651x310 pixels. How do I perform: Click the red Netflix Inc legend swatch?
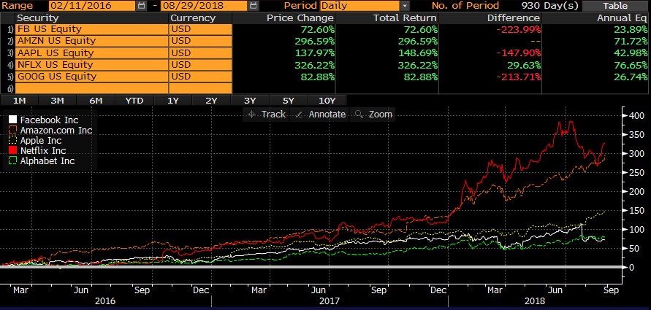(13, 150)
